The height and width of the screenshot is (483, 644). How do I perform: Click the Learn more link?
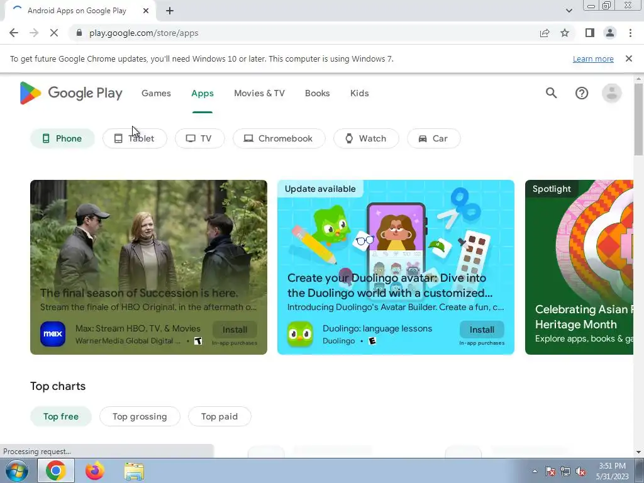tap(593, 58)
